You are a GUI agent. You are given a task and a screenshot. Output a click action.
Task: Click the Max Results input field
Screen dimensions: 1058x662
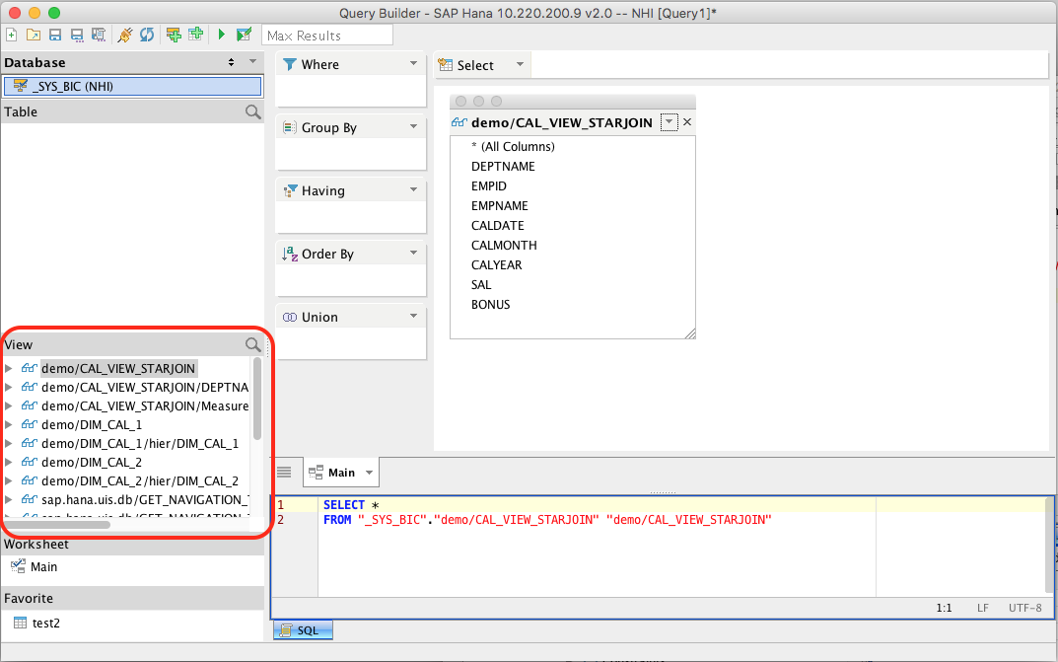tap(327, 36)
